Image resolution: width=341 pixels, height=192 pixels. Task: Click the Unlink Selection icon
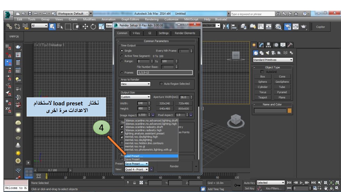click(x=18, y=26)
